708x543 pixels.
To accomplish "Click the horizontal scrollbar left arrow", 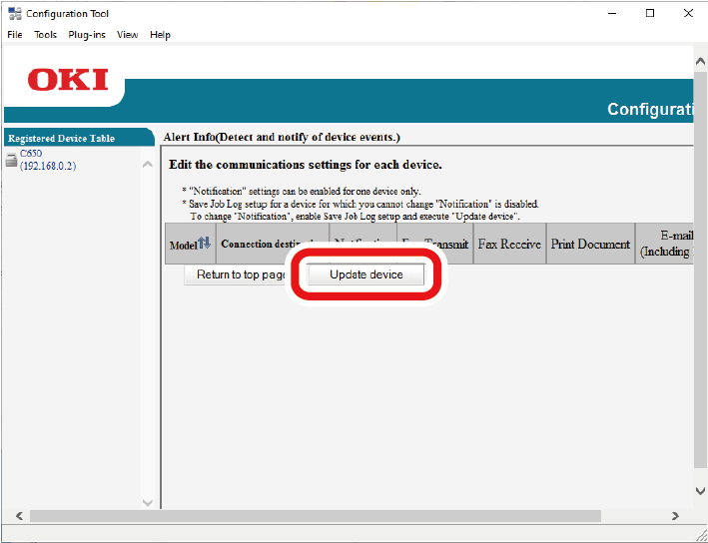I will click(x=17, y=516).
